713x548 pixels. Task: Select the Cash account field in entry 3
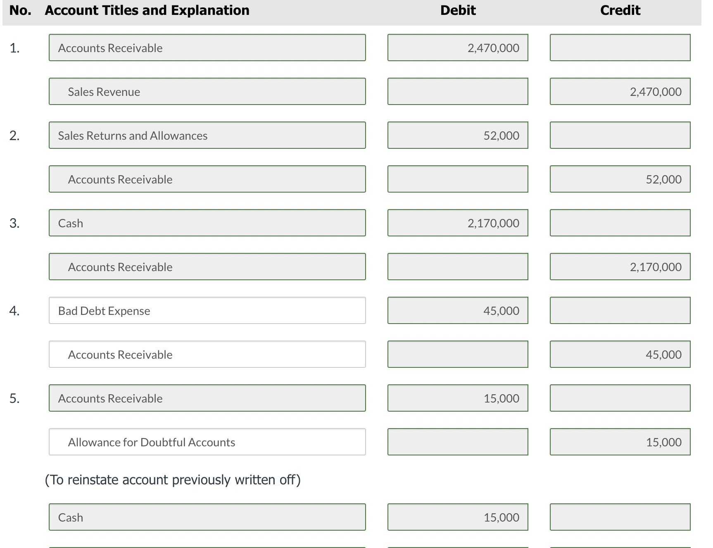pyautogui.click(x=207, y=223)
